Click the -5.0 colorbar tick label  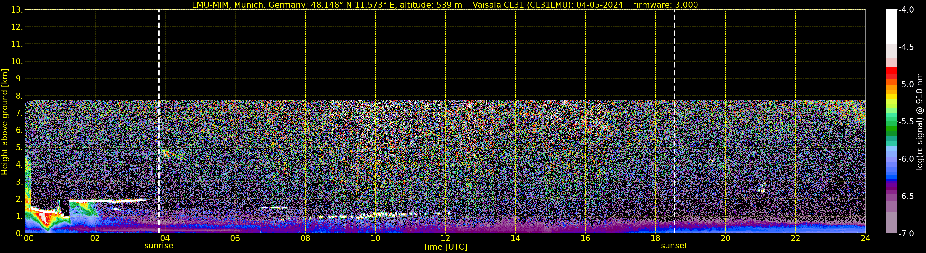point(906,85)
